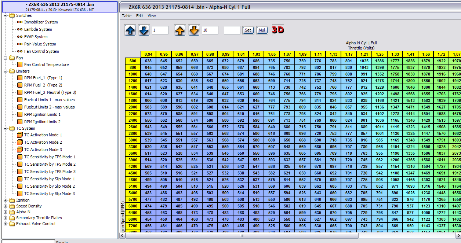
Task: Toggle the Lambda System switch
Action: pyautogui.click(x=20, y=29)
